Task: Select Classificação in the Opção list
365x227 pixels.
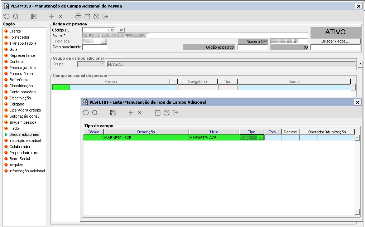Action: point(21,86)
